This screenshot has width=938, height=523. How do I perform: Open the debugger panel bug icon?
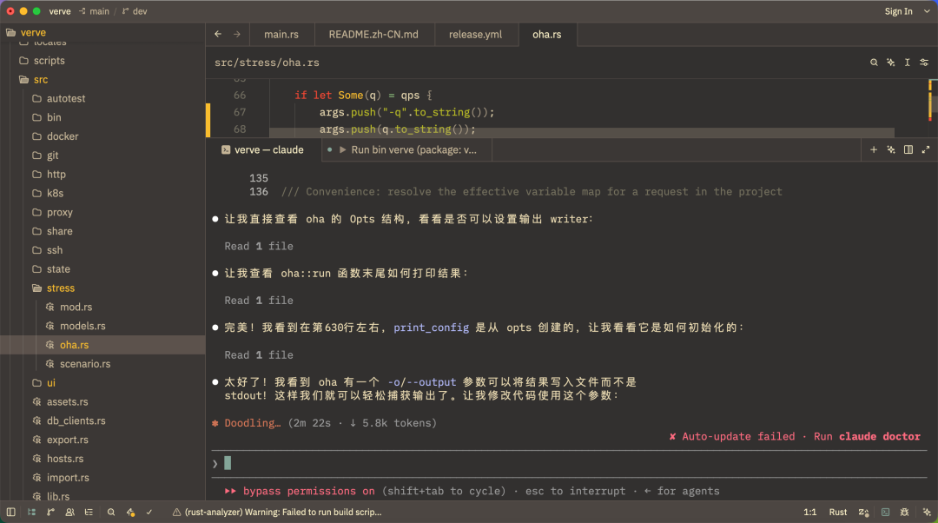[904, 513]
